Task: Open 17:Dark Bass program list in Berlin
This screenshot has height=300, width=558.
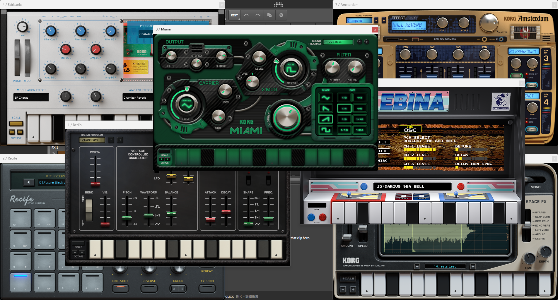Action: [92, 140]
